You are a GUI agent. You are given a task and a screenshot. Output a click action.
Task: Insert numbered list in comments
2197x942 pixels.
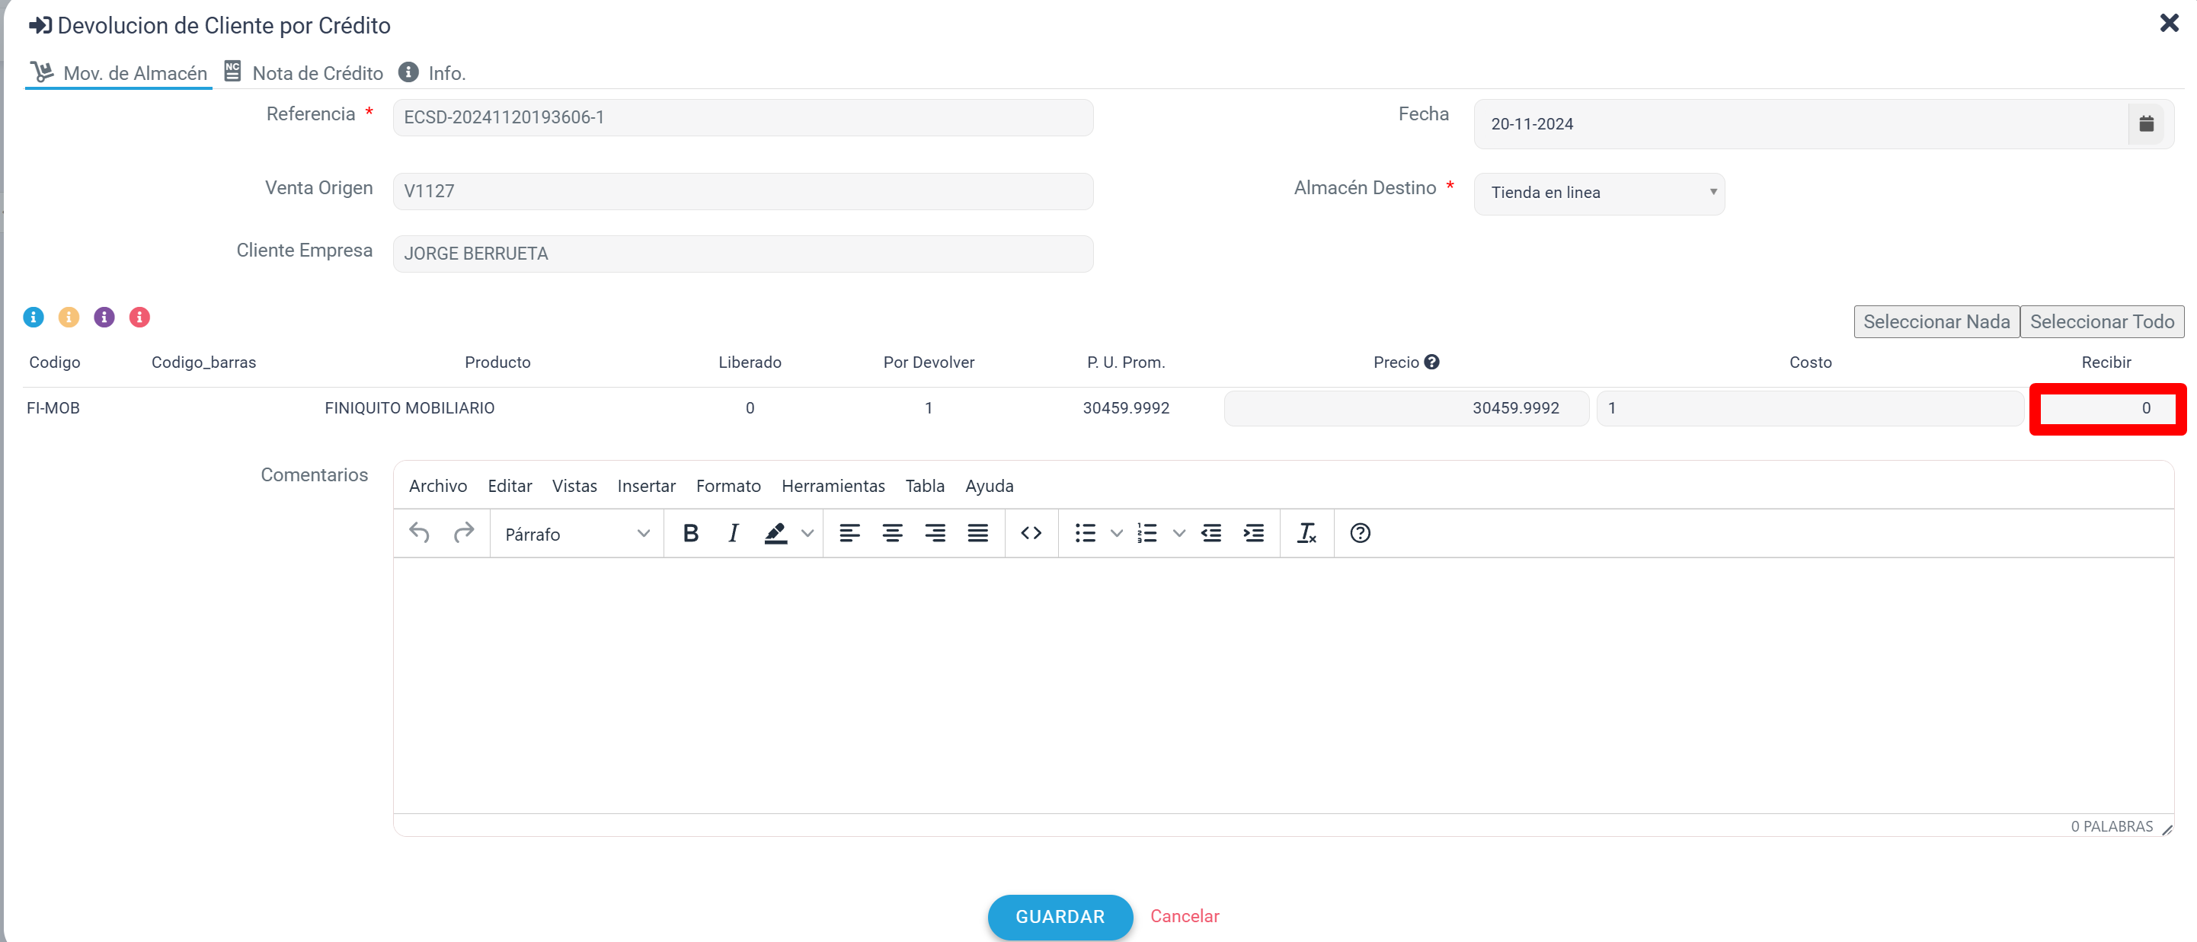1147,533
